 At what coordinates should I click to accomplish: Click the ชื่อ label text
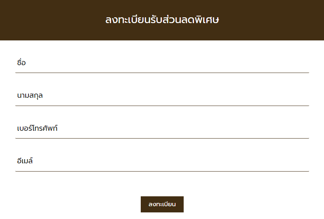(x=21, y=63)
